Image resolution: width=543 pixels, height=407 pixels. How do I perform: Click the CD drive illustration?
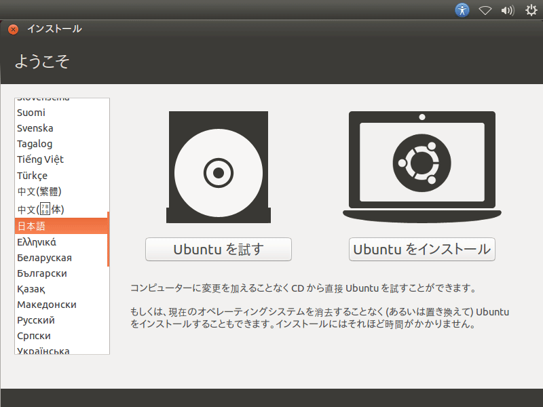click(219, 167)
